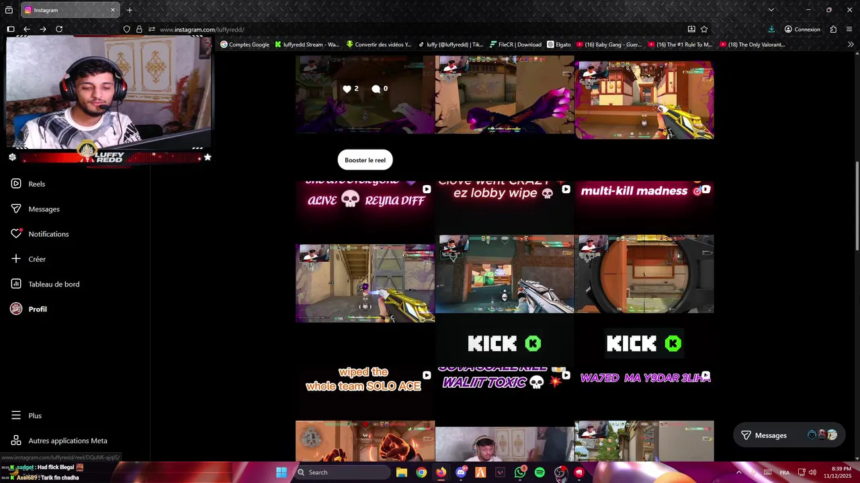Launch Chrome from the taskbar

click(x=421, y=472)
